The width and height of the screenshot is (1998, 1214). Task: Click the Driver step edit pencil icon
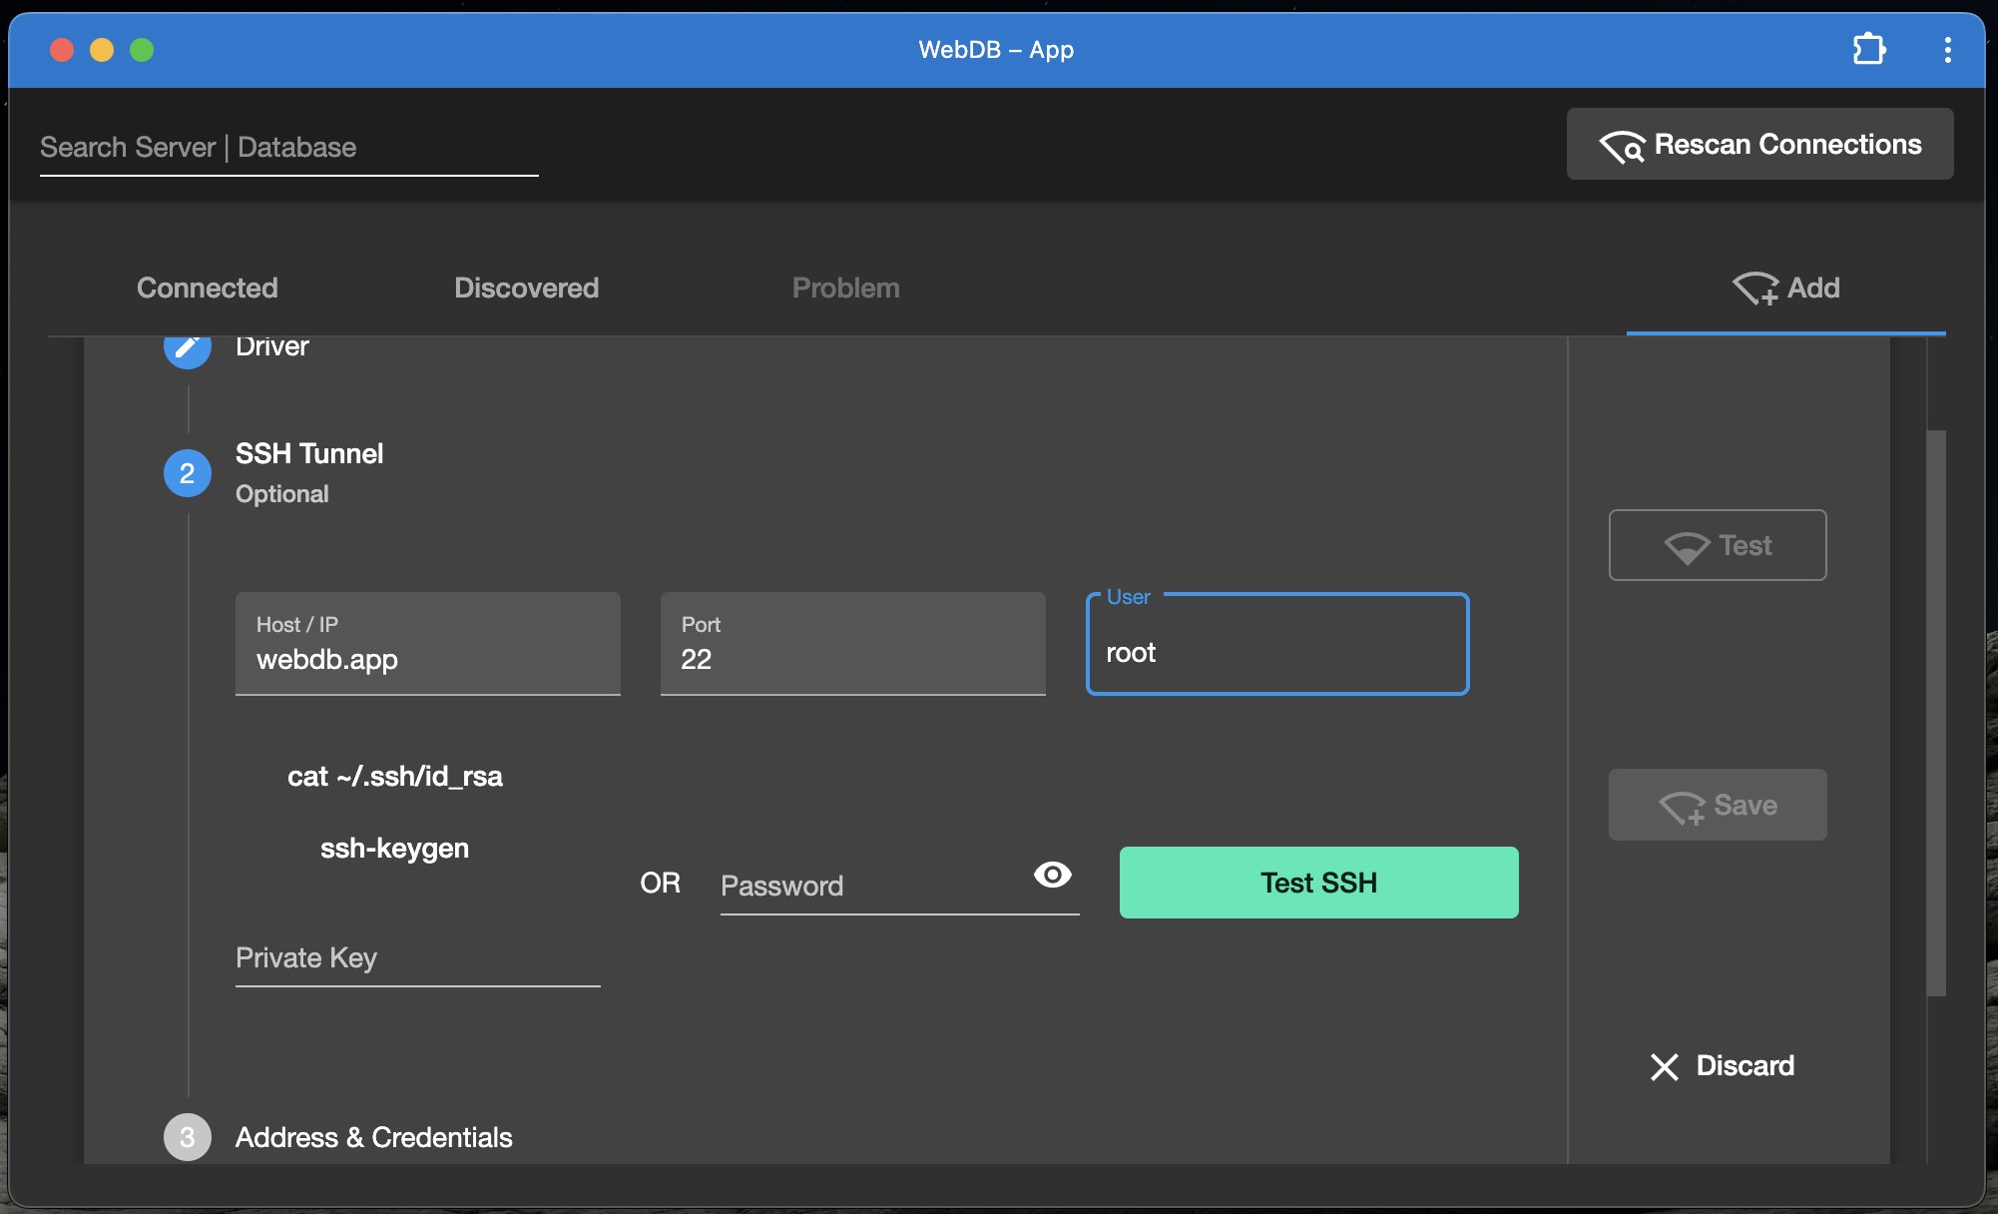[x=187, y=347]
